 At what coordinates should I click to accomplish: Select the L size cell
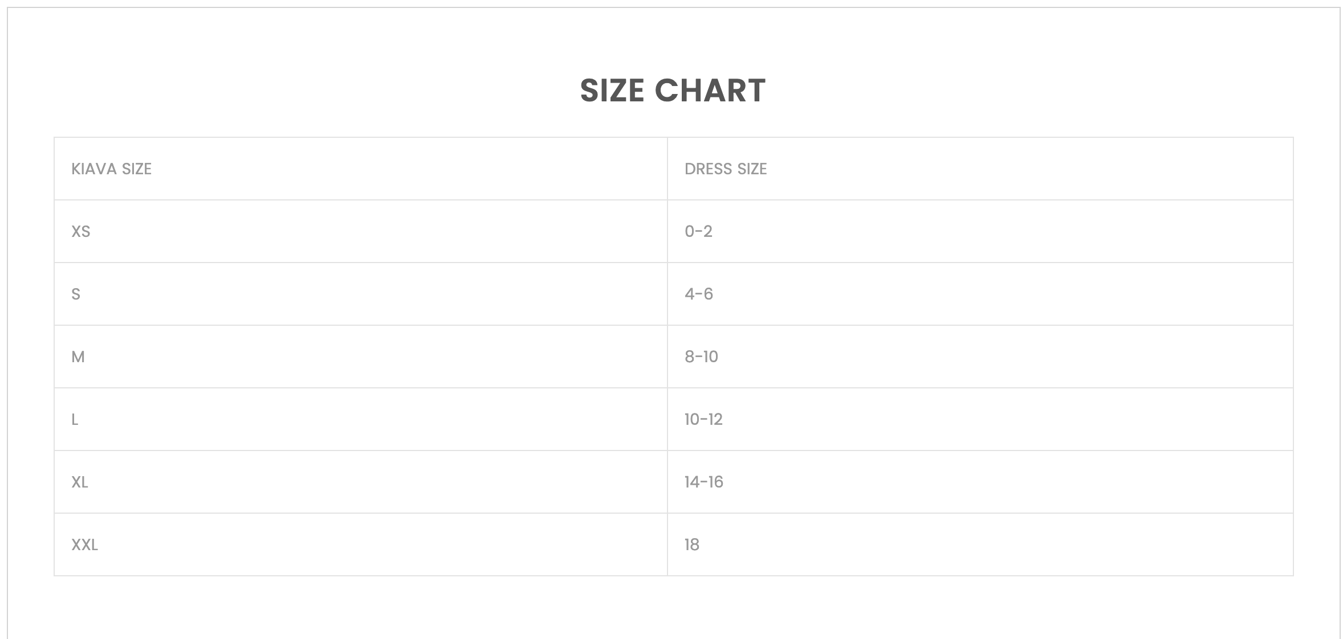pyautogui.click(x=75, y=420)
